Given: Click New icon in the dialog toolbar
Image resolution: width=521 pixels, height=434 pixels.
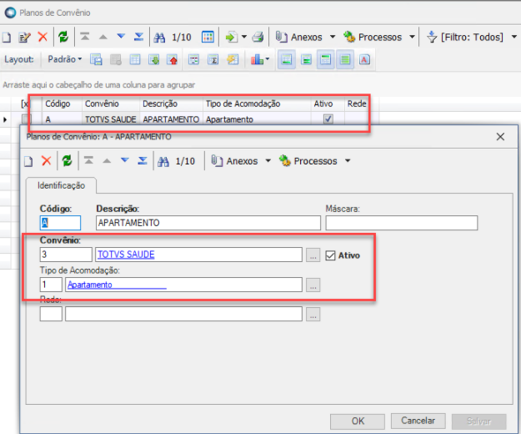Looking at the screenshot, I should 28,161.
